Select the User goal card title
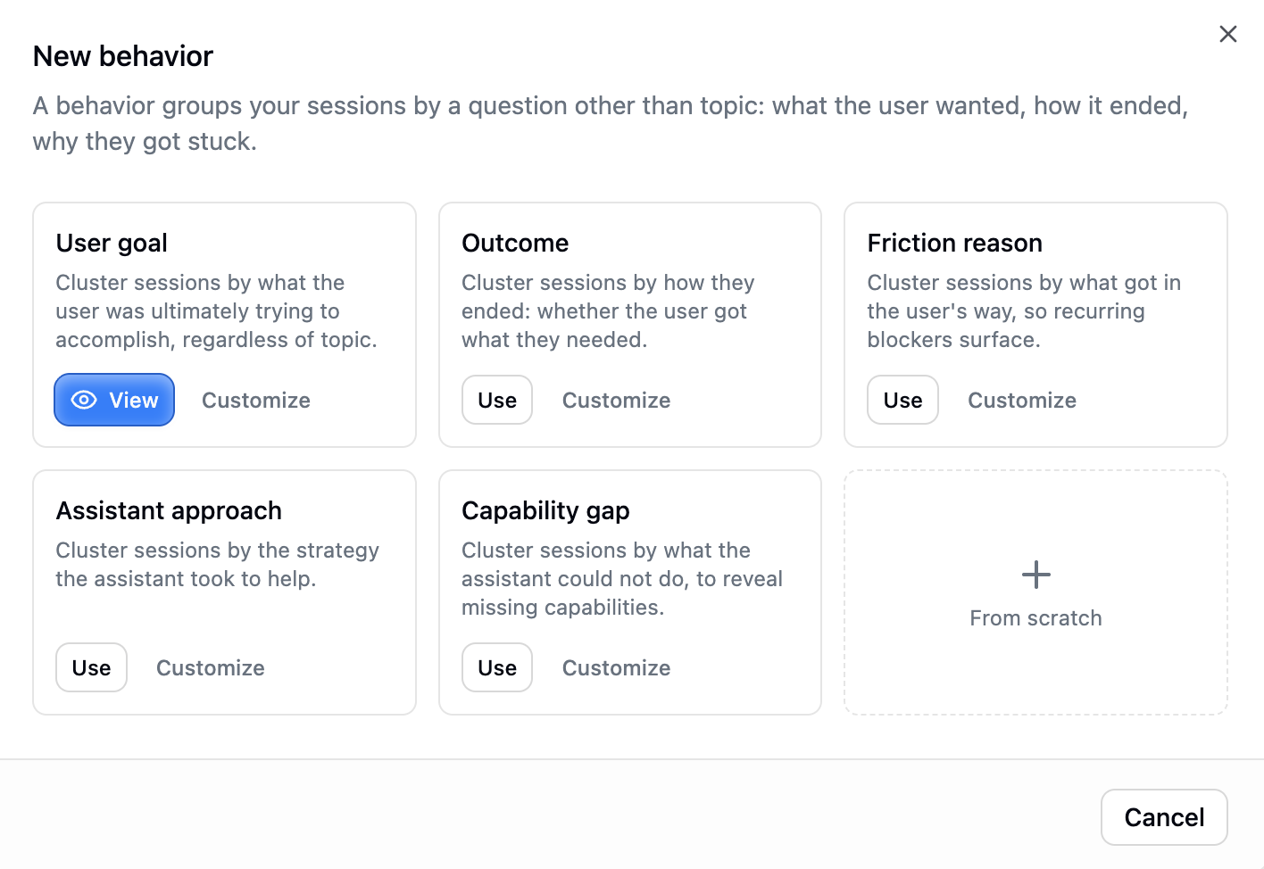 112,244
